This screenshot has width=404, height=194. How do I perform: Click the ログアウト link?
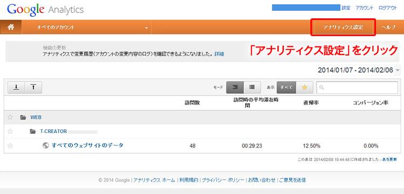tap(388, 8)
